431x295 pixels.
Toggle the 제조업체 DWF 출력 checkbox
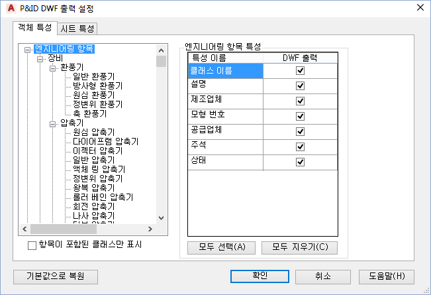[300, 101]
